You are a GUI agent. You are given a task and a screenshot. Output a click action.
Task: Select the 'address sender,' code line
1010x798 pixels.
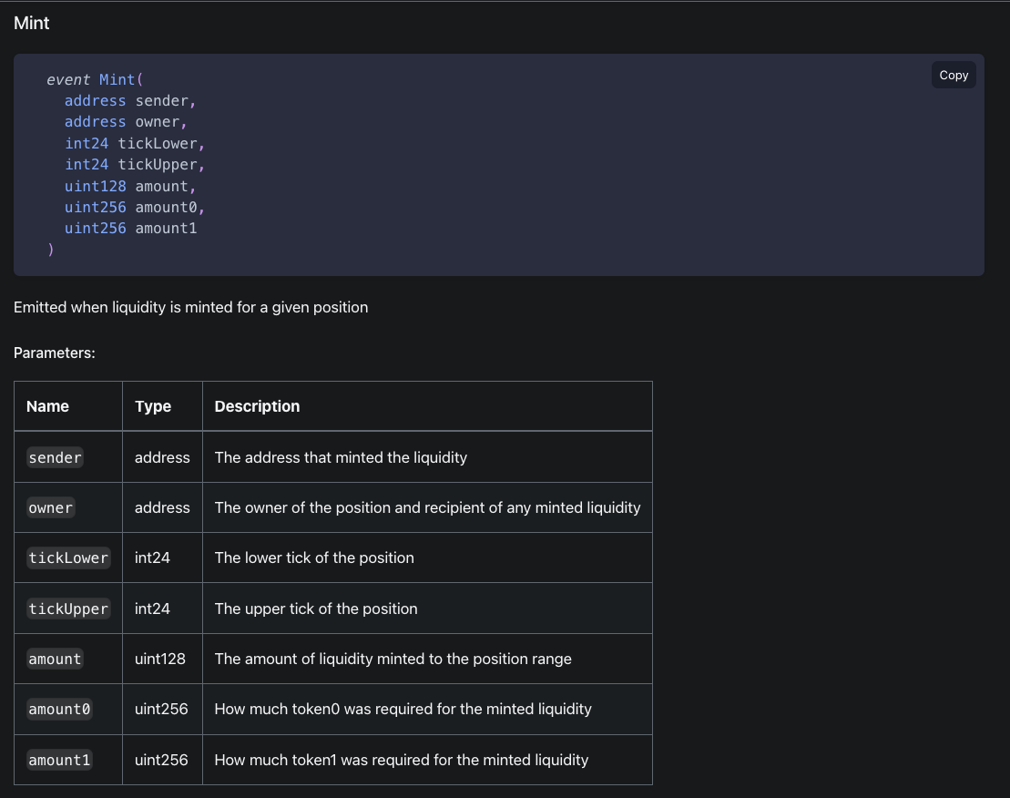click(129, 101)
